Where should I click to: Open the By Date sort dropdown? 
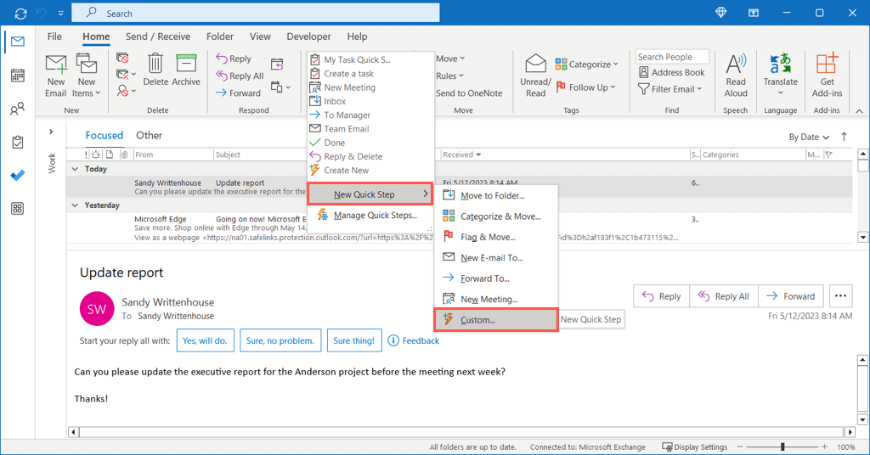tap(809, 137)
